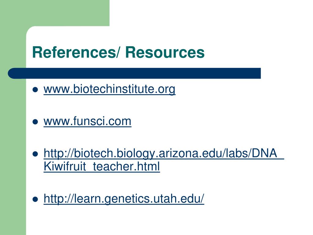Click bullet beside the arizona.edu link
Viewport: 313px width, 235px height.
(35, 154)
